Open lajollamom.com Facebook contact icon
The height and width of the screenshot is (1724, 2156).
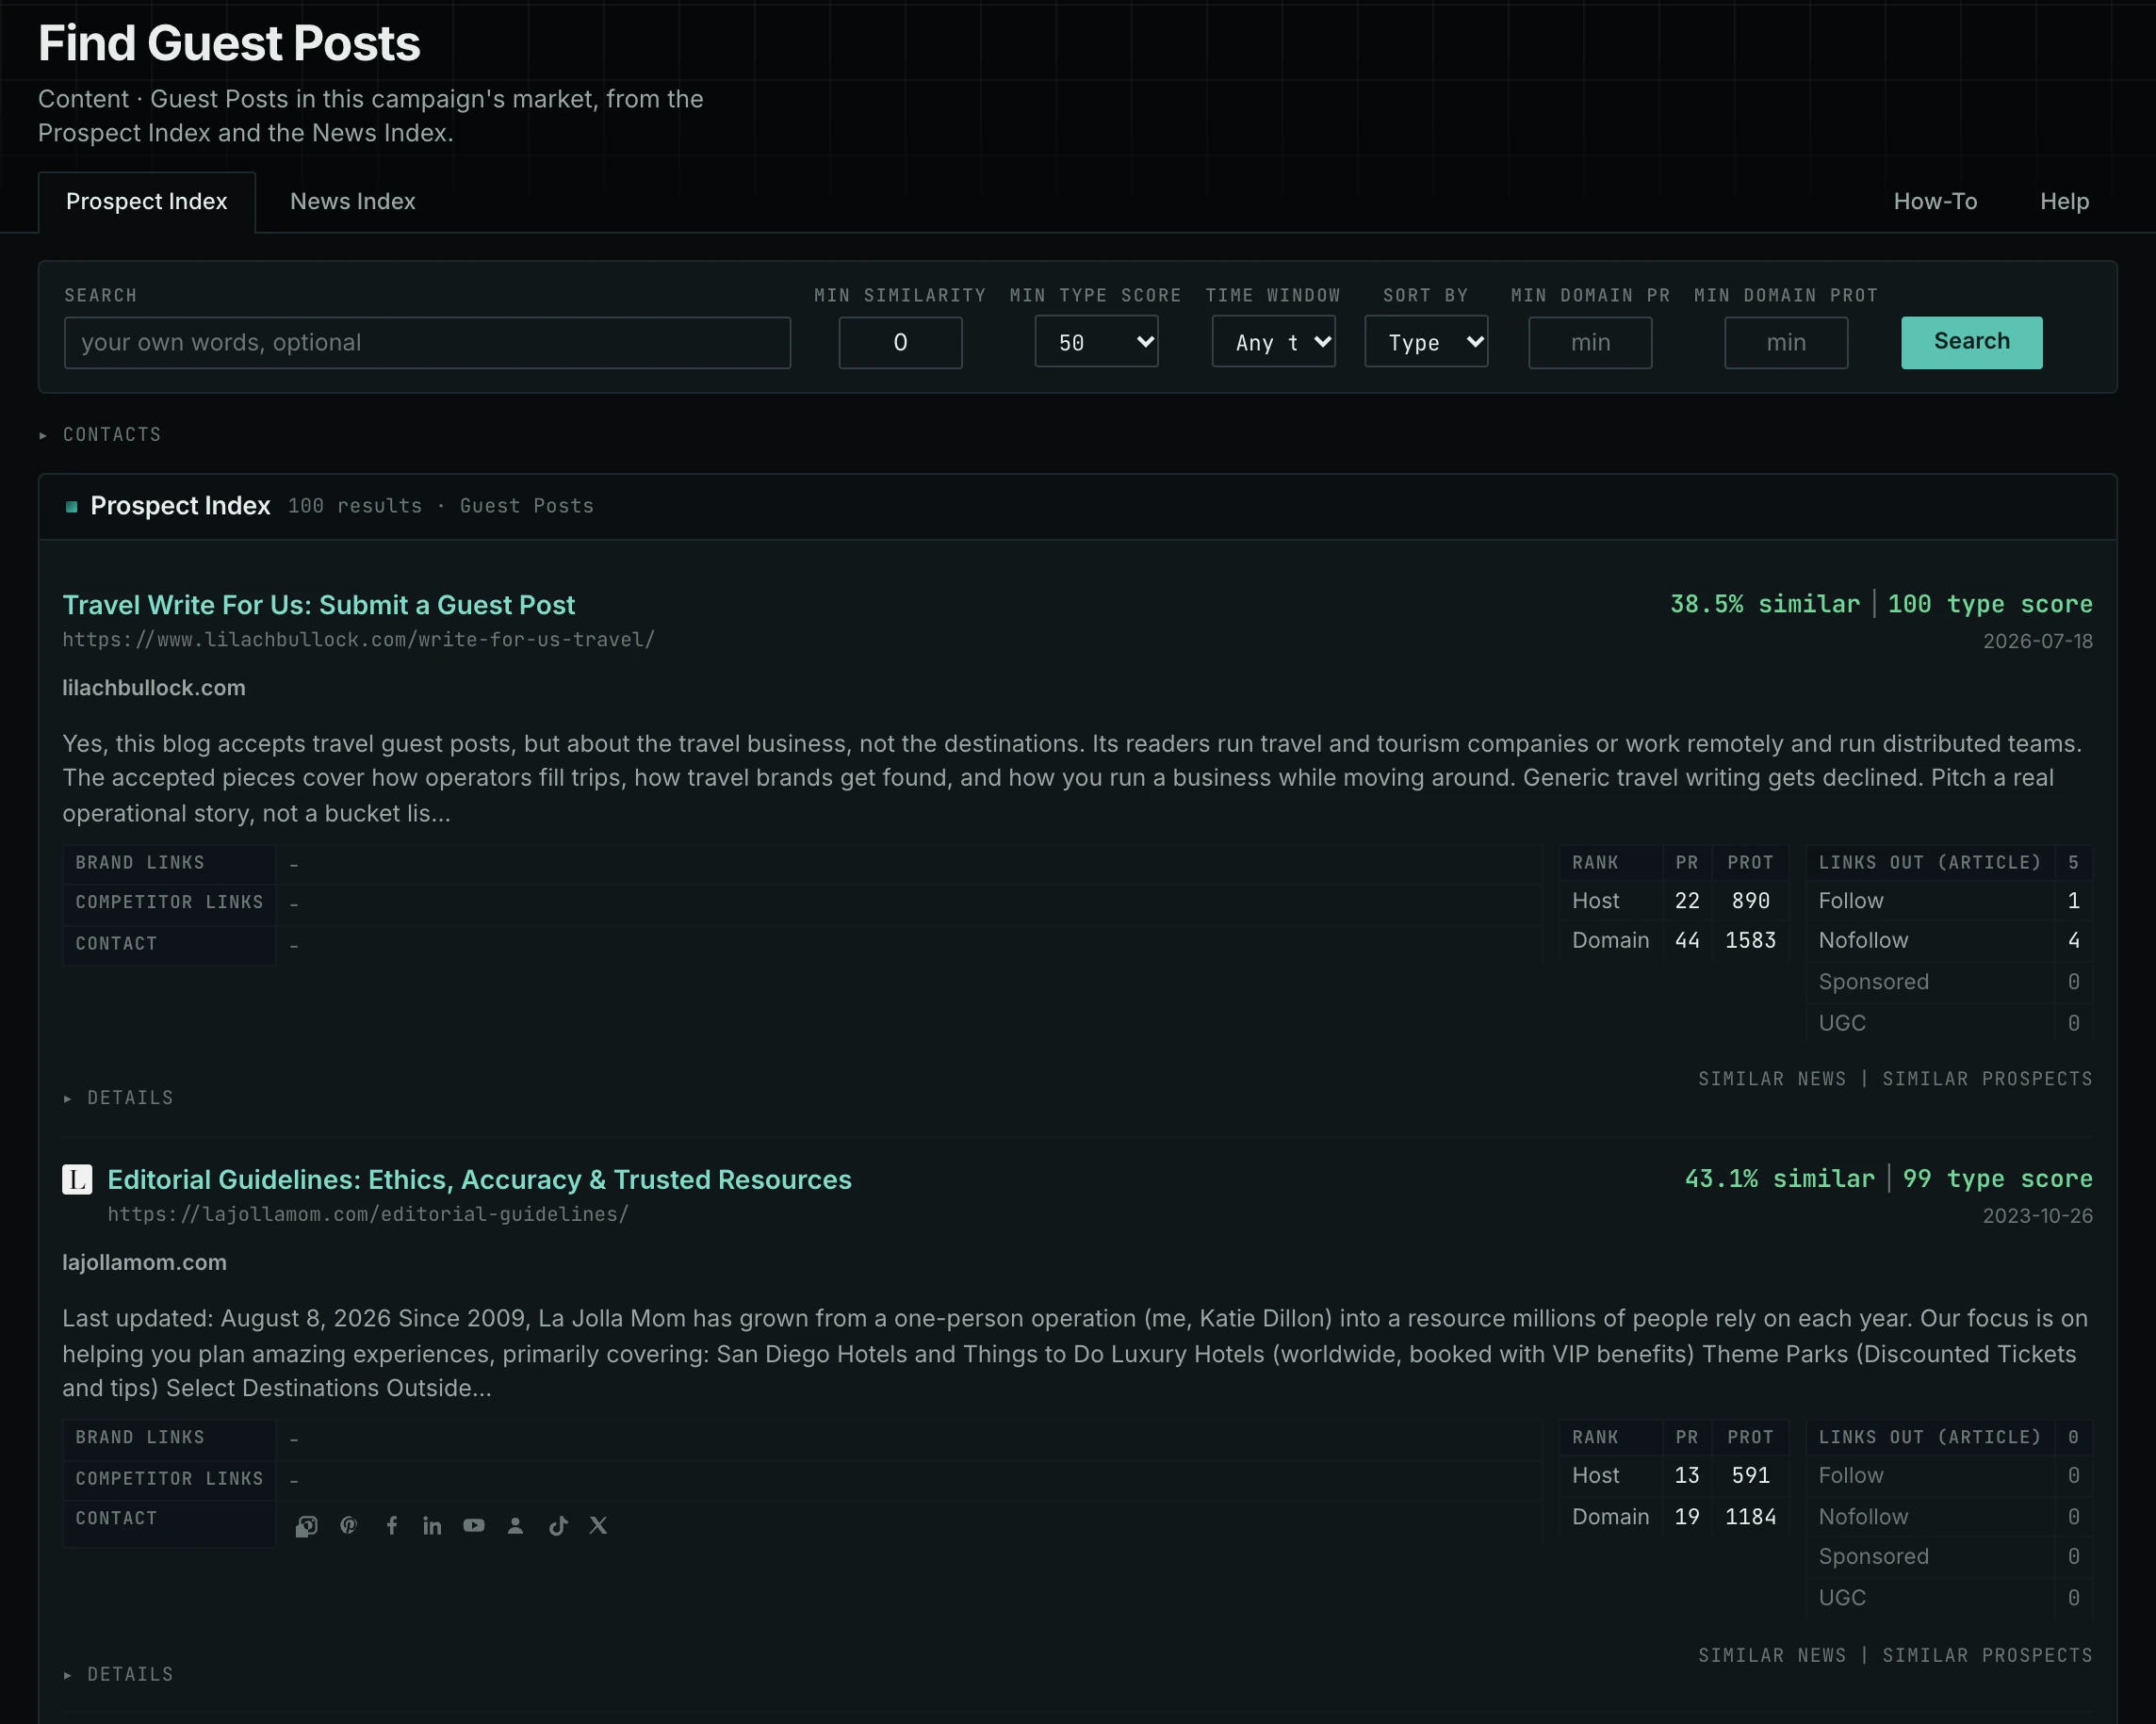pos(391,1525)
